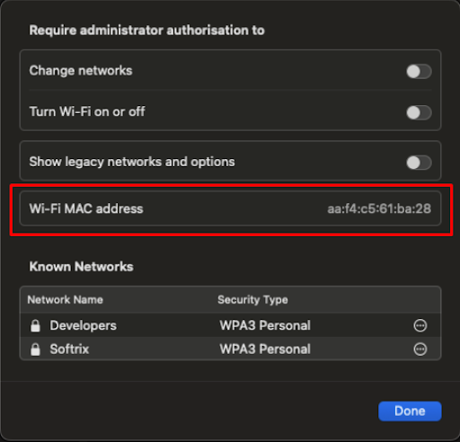Enable Show legacy networks and options
This screenshot has height=442, width=460.
[x=419, y=163]
